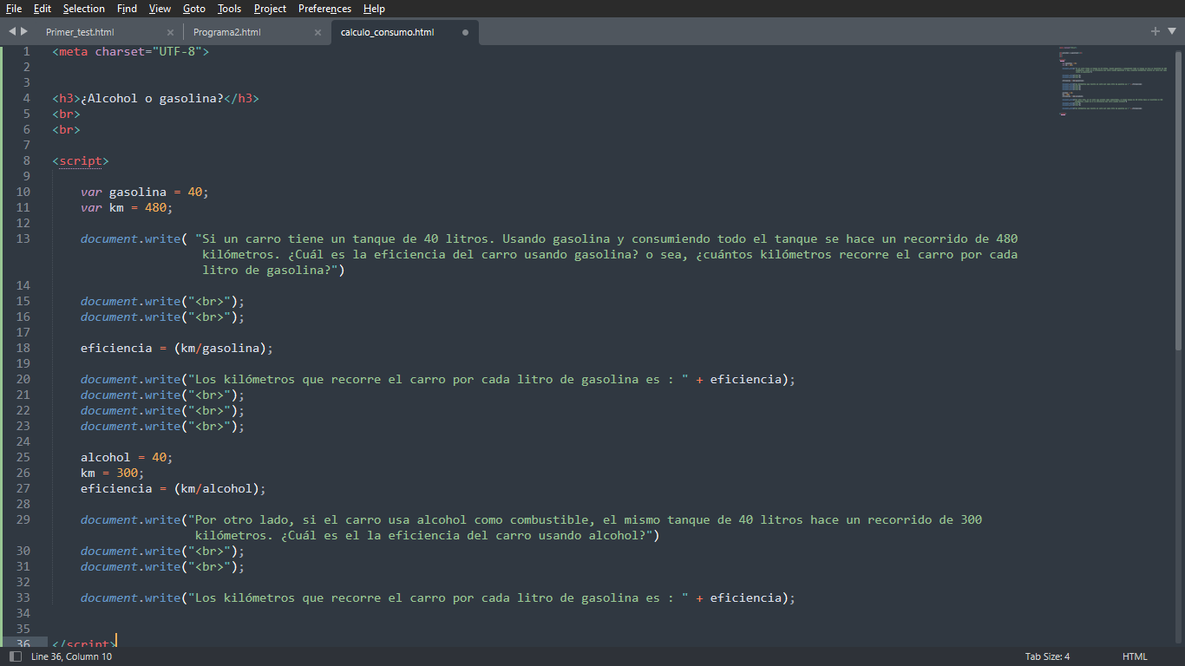Click the alcohol = 40 line

click(127, 457)
